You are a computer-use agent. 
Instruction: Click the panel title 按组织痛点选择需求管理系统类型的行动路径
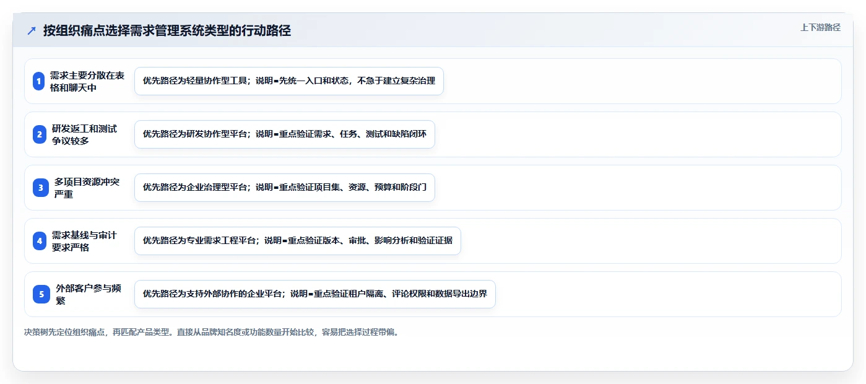[x=167, y=30]
